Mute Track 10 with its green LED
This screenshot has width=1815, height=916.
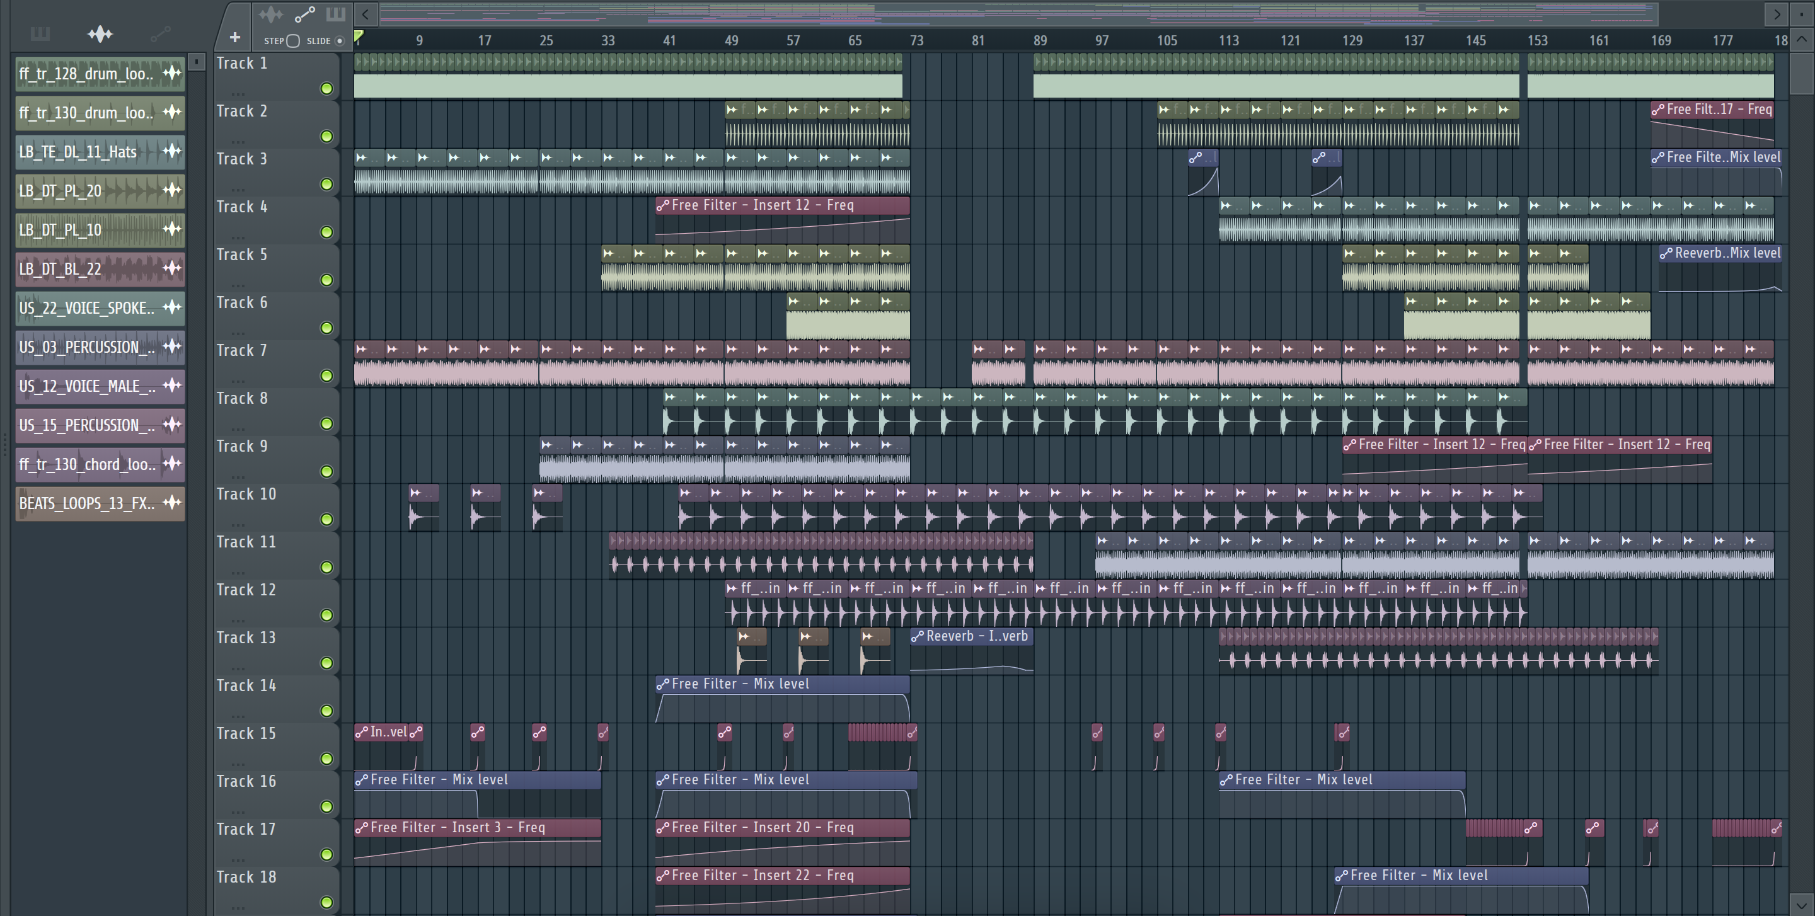[x=326, y=520]
